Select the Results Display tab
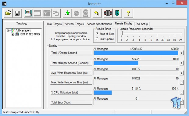 click(x=123, y=23)
